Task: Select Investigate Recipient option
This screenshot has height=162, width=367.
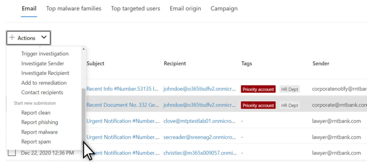Action: [45, 73]
